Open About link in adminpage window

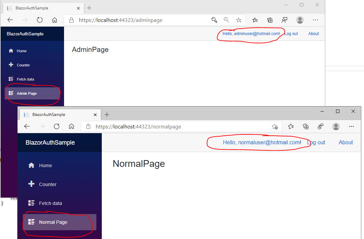(314, 34)
